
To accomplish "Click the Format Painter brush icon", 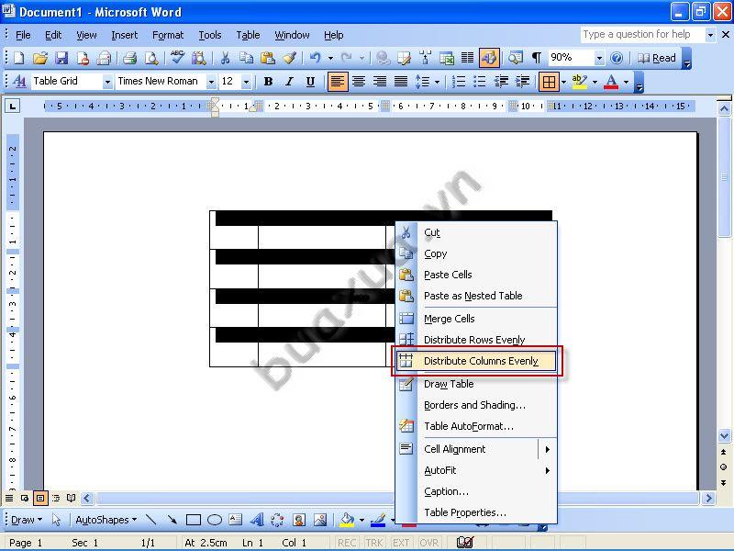I will point(289,58).
